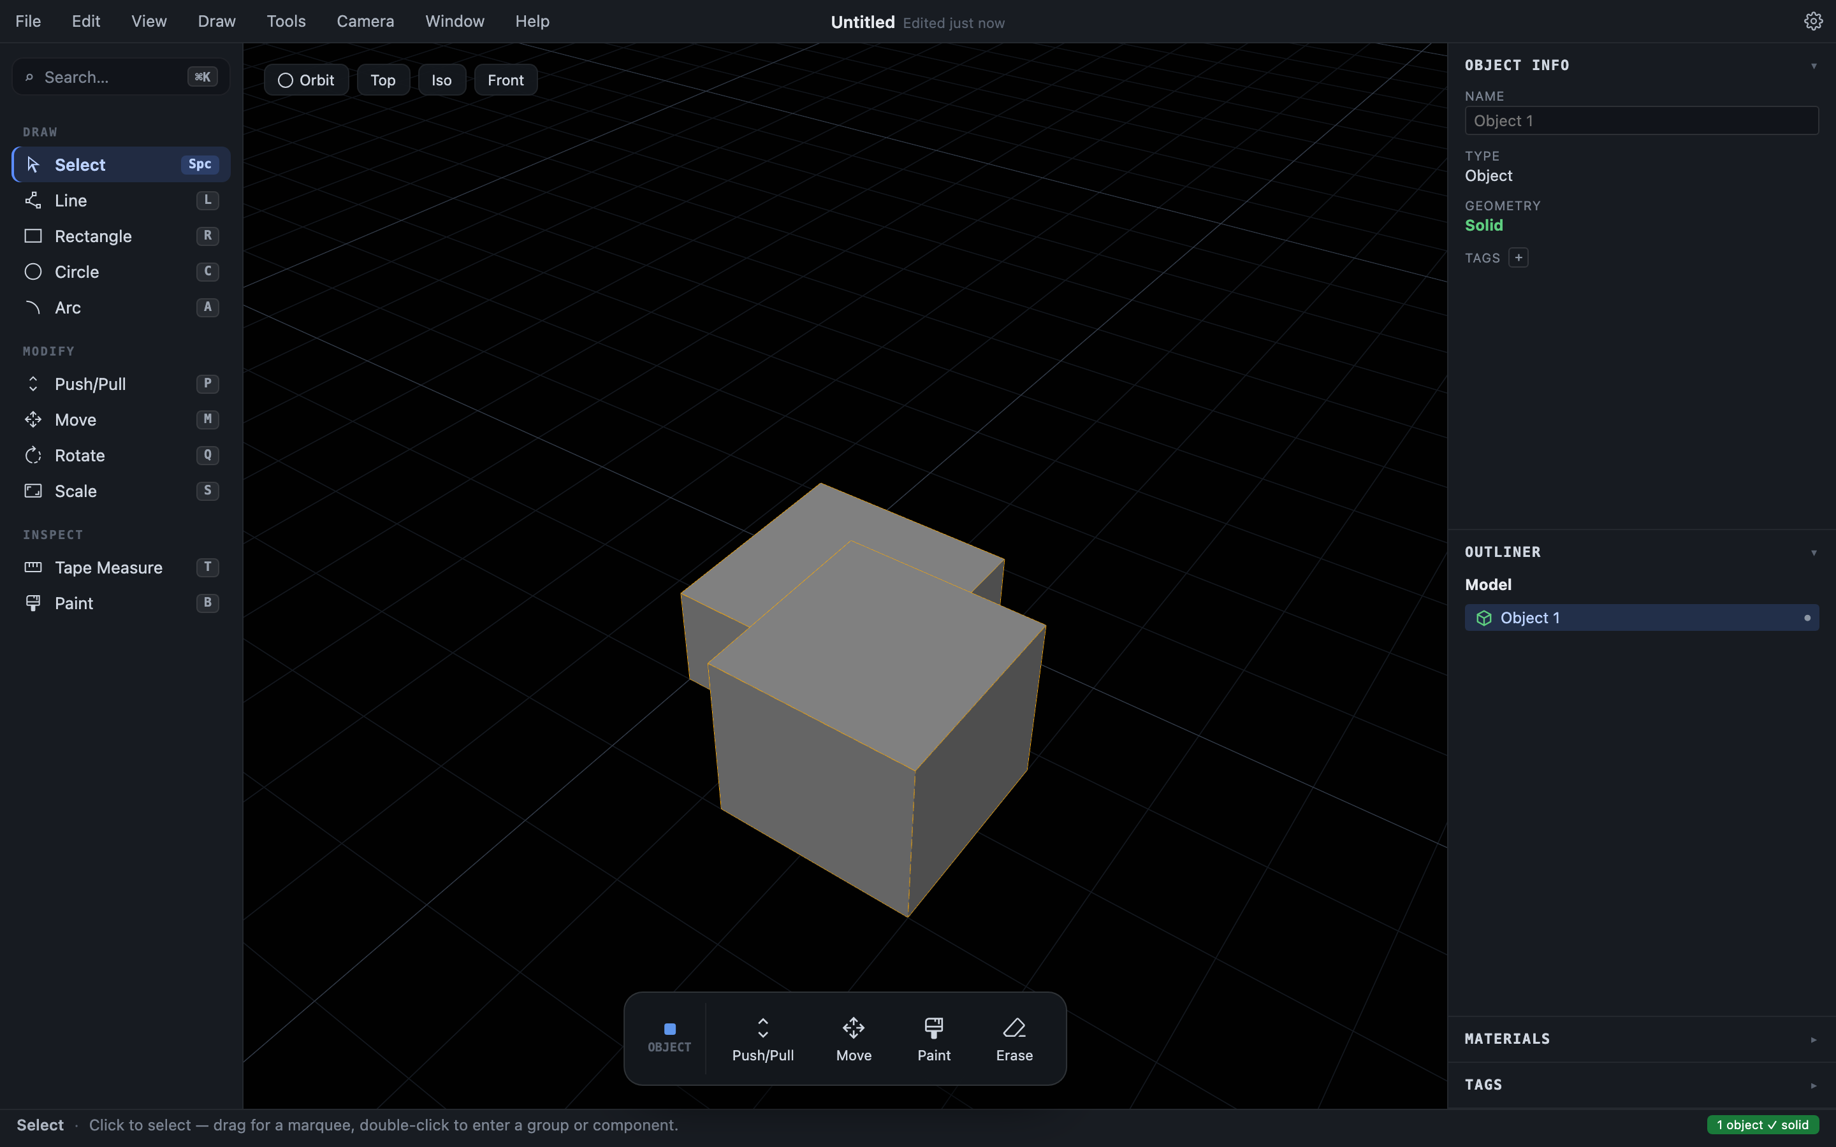Select the Rotate tool icon
Viewport: 1836px width, 1147px height.
33,455
